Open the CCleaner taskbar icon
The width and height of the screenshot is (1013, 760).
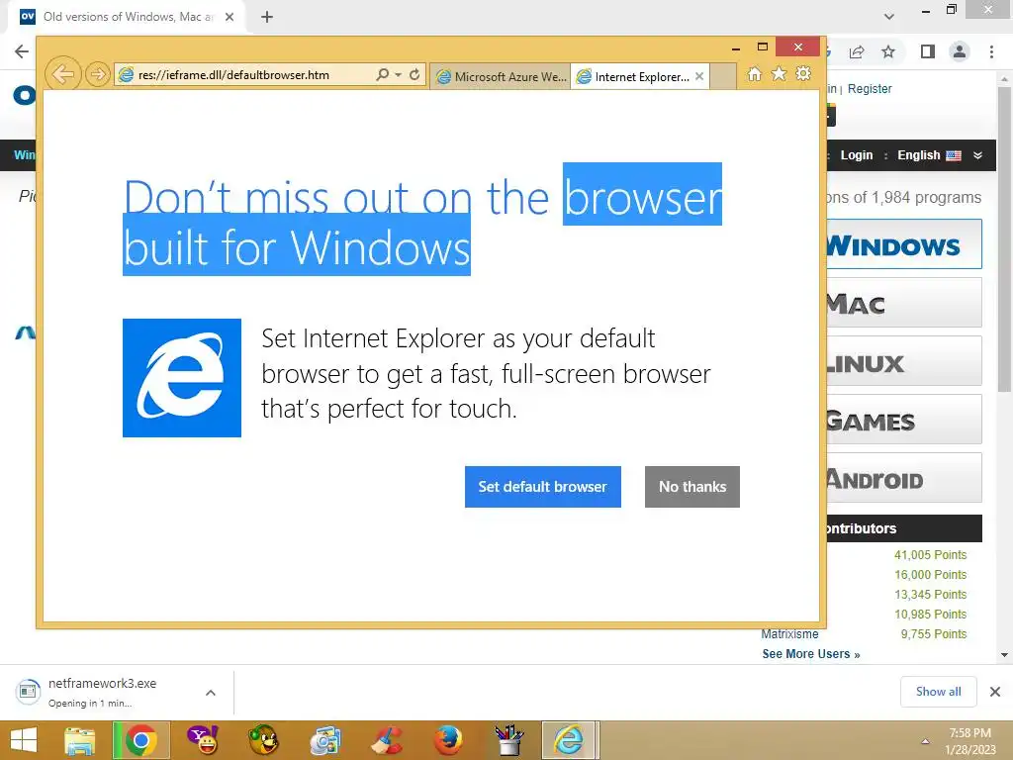point(387,740)
